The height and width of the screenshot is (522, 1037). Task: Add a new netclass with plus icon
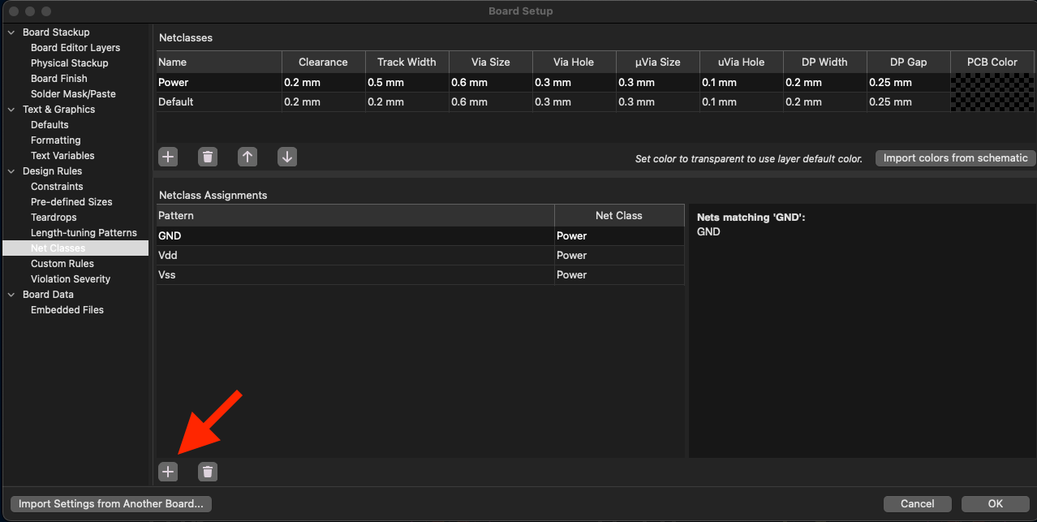pos(168,157)
